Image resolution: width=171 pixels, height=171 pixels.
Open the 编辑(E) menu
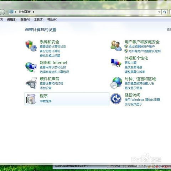12,20
